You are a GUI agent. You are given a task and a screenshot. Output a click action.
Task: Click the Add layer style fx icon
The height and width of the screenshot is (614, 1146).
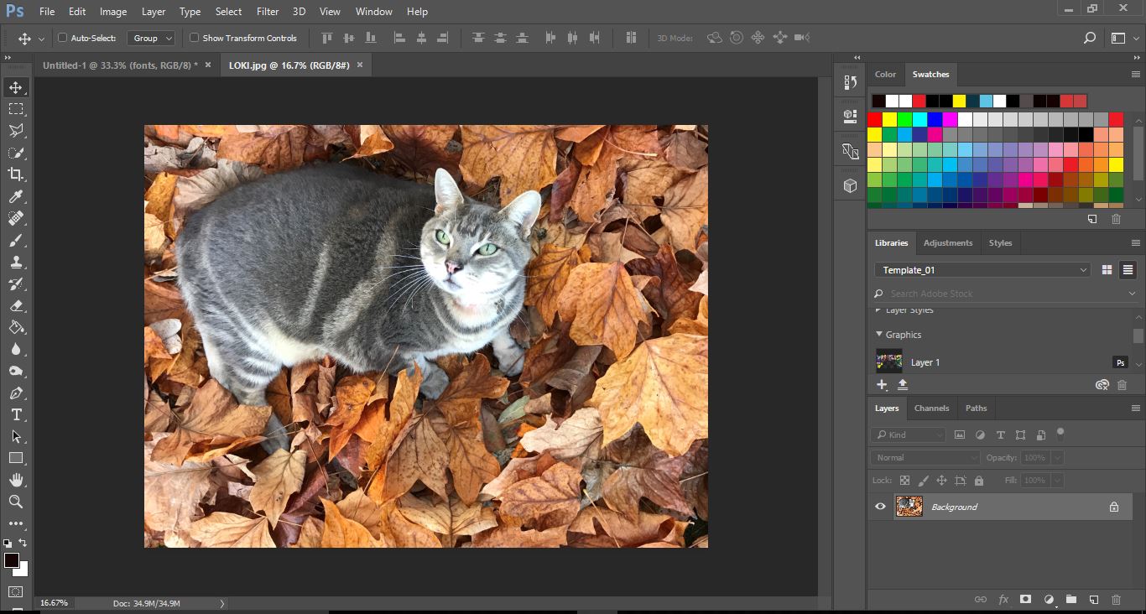coord(1003,600)
